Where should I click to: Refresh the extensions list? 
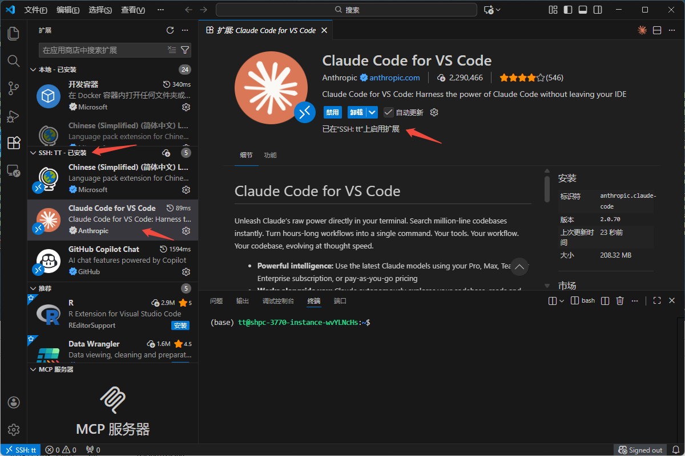pos(170,30)
